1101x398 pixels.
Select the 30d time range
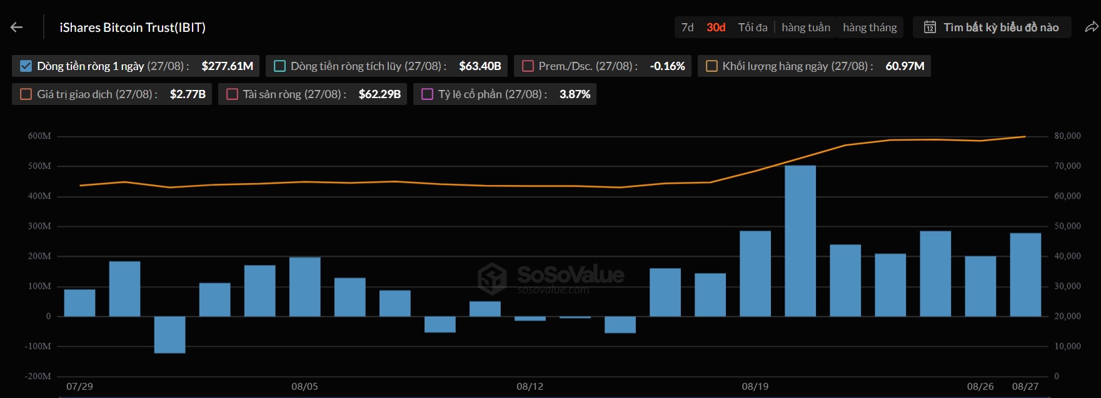pos(716,27)
